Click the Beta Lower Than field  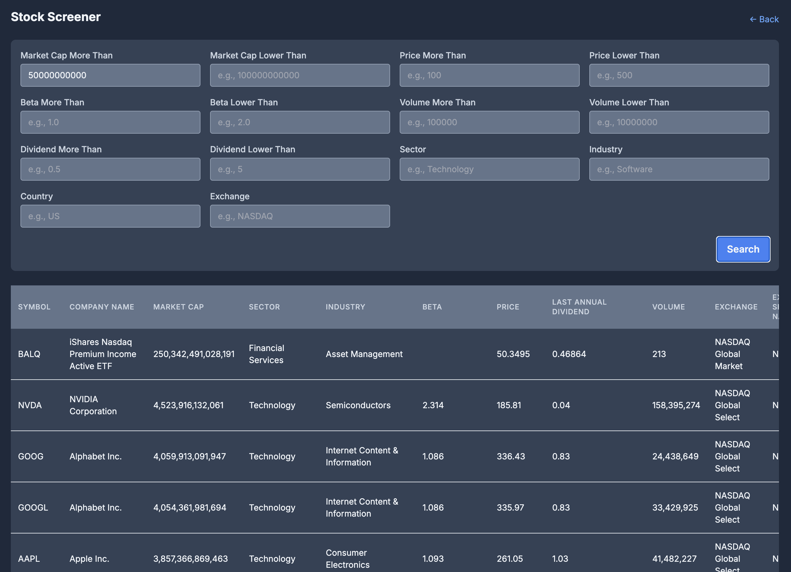point(299,122)
